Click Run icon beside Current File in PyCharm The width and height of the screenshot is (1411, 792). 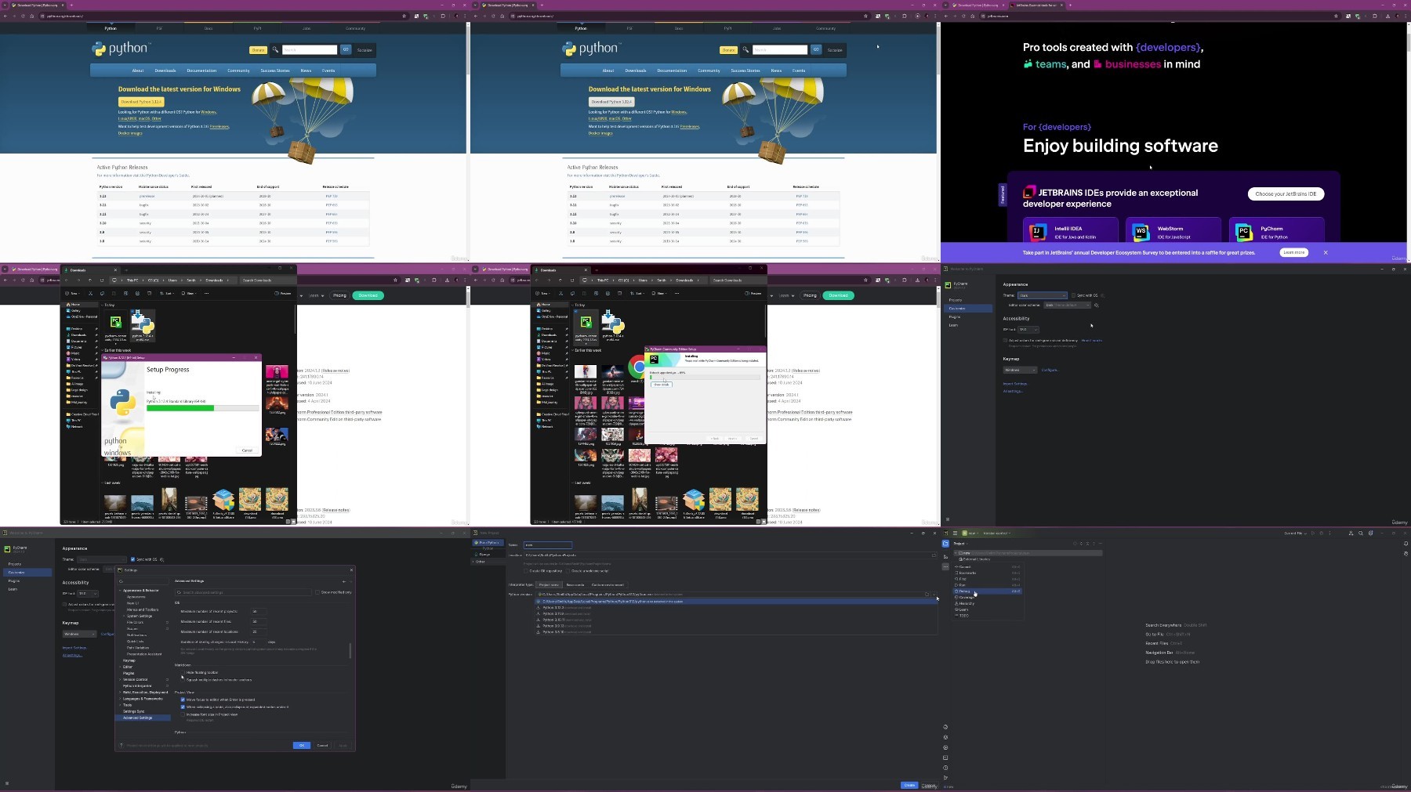[1313, 533]
